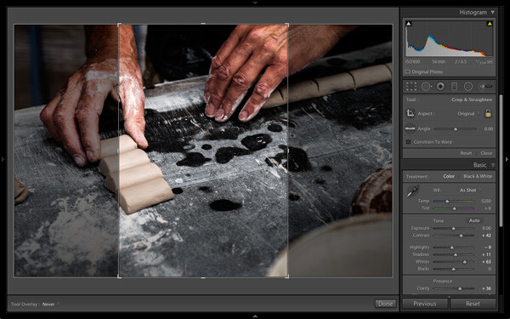Click the top-left crop corner handle
This screenshot has width=510, height=319.
(x=119, y=25)
